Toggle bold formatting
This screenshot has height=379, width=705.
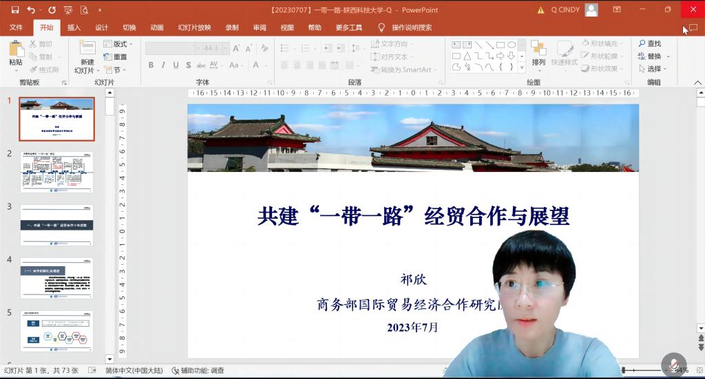click(151, 65)
